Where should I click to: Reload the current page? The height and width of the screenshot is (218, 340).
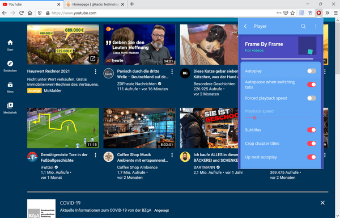[22, 13]
